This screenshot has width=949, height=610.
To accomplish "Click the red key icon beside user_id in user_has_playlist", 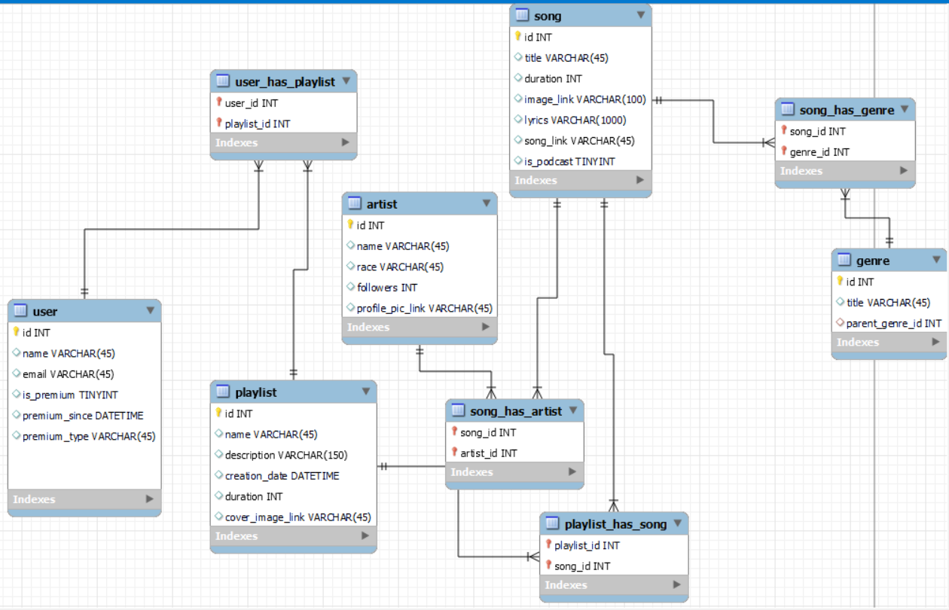I will tap(221, 102).
